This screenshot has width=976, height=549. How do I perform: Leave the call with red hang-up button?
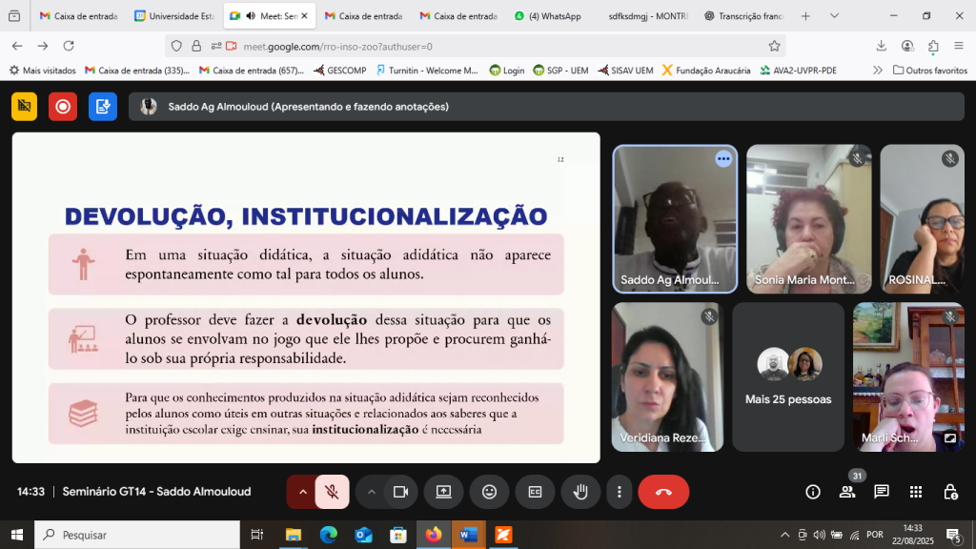click(663, 492)
